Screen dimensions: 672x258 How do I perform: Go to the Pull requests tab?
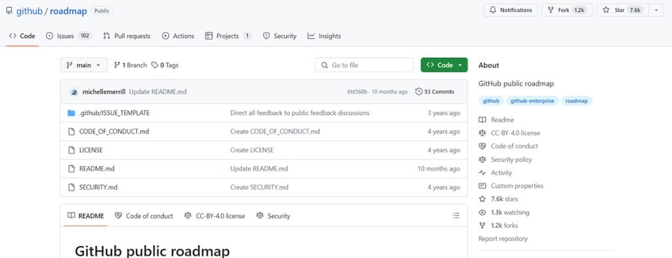[x=127, y=36]
